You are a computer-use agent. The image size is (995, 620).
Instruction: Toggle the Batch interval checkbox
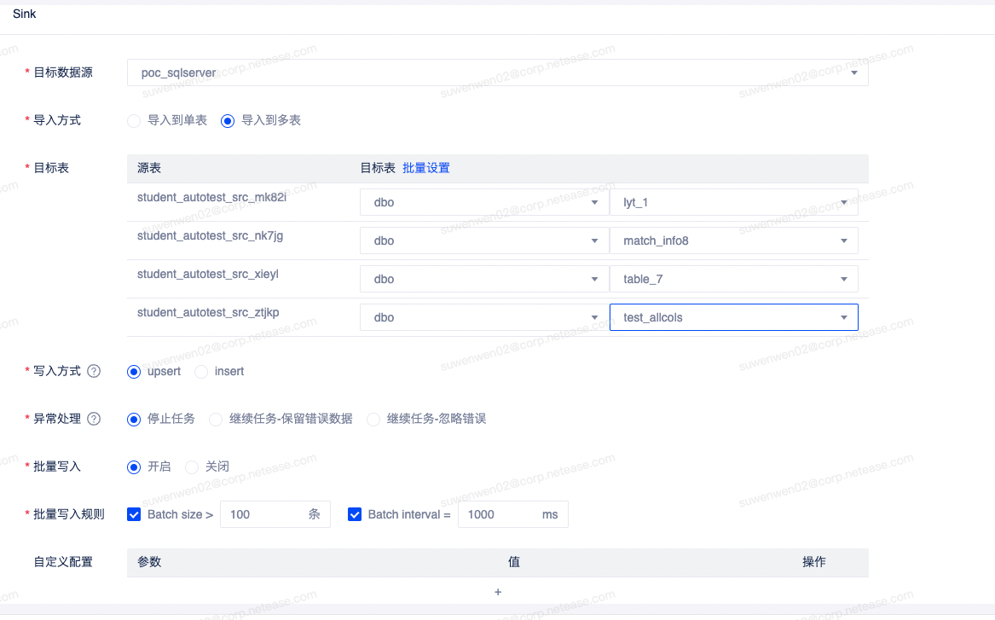tap(355, 514)
